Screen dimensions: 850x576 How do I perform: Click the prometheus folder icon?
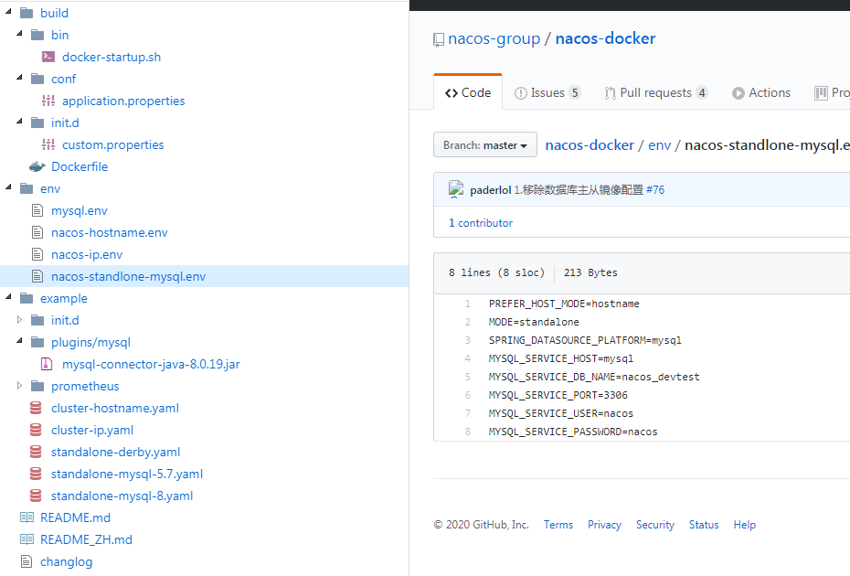click(37, 386)
